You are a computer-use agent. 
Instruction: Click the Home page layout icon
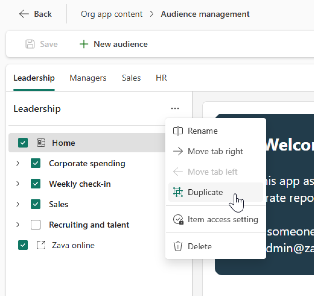(41, 143)
